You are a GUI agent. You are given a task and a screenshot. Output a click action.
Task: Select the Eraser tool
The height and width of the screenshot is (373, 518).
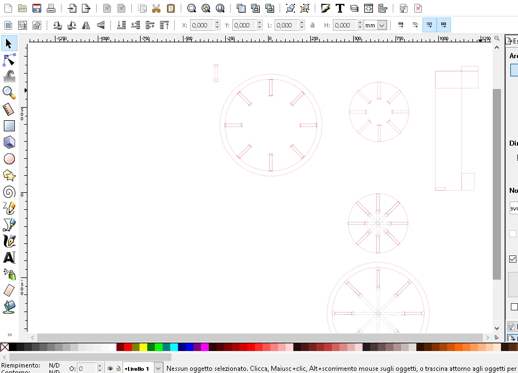[9, 291]
